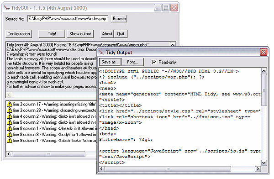The image size is (274, 179).
Task: Click the TidyGUI title bar app icon
Action: pos(7,8)
